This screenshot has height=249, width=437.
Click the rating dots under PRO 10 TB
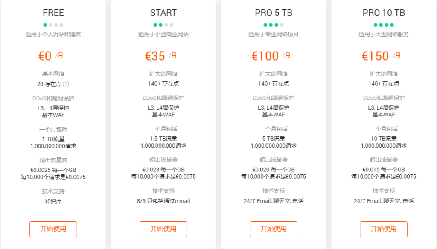tap(383, 25)
